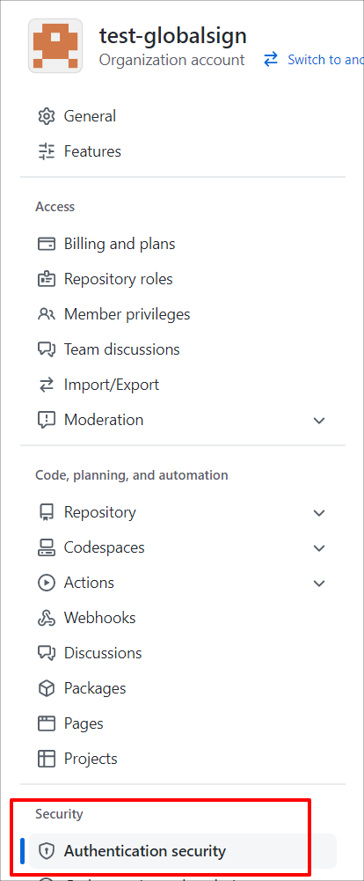Expand the Actions submenu chevron
The width and height of the screenshot is (364, 881).
(319, 584)
